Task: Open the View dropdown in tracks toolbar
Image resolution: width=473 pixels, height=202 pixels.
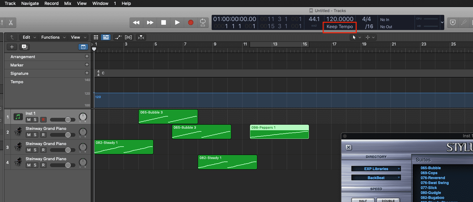Action: [x=78, y=37]
